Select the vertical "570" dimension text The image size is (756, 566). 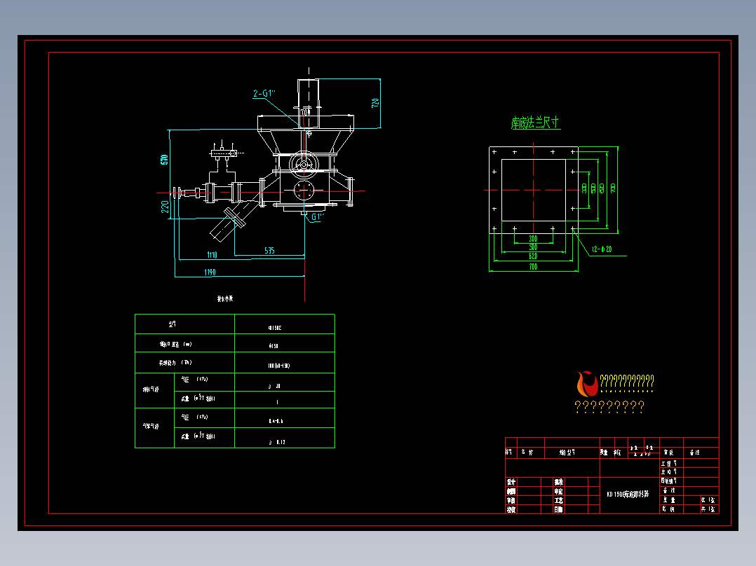pos(164,160)
